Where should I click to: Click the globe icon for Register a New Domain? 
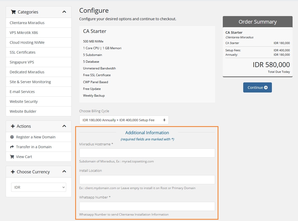coord(12,137)
